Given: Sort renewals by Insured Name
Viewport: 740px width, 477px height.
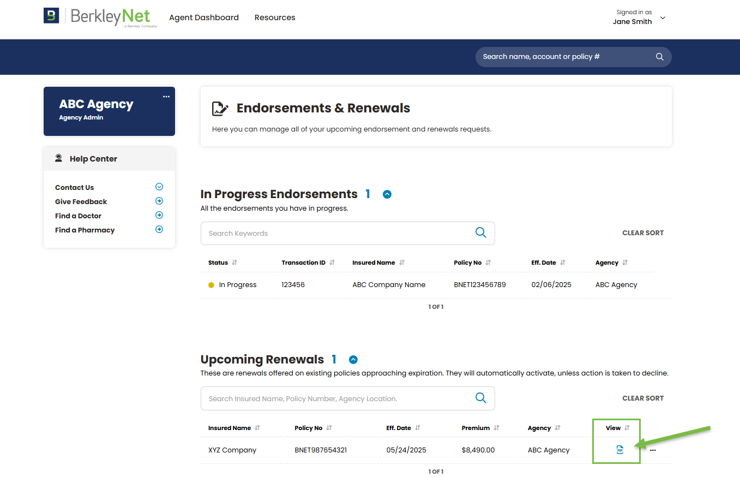Looking at the screenshot, I should coord(257,428).
